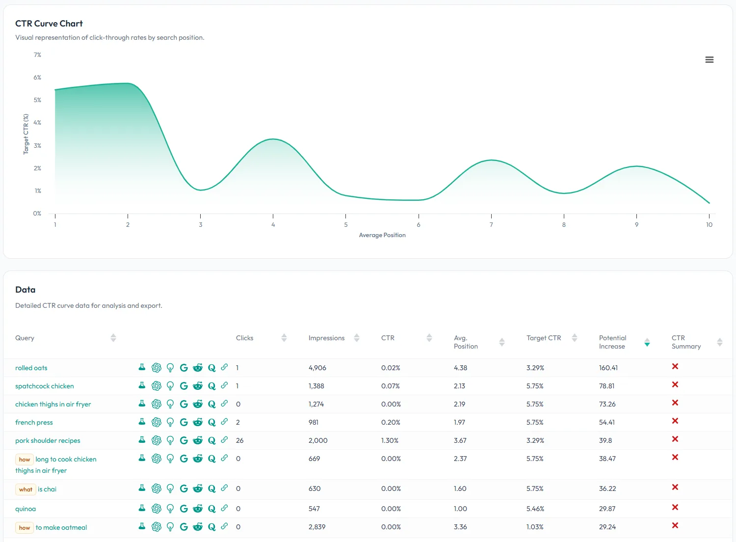Click lightbulb icon for chicken thighs in air fryer

pyautogui.click(x=170, y=404)
